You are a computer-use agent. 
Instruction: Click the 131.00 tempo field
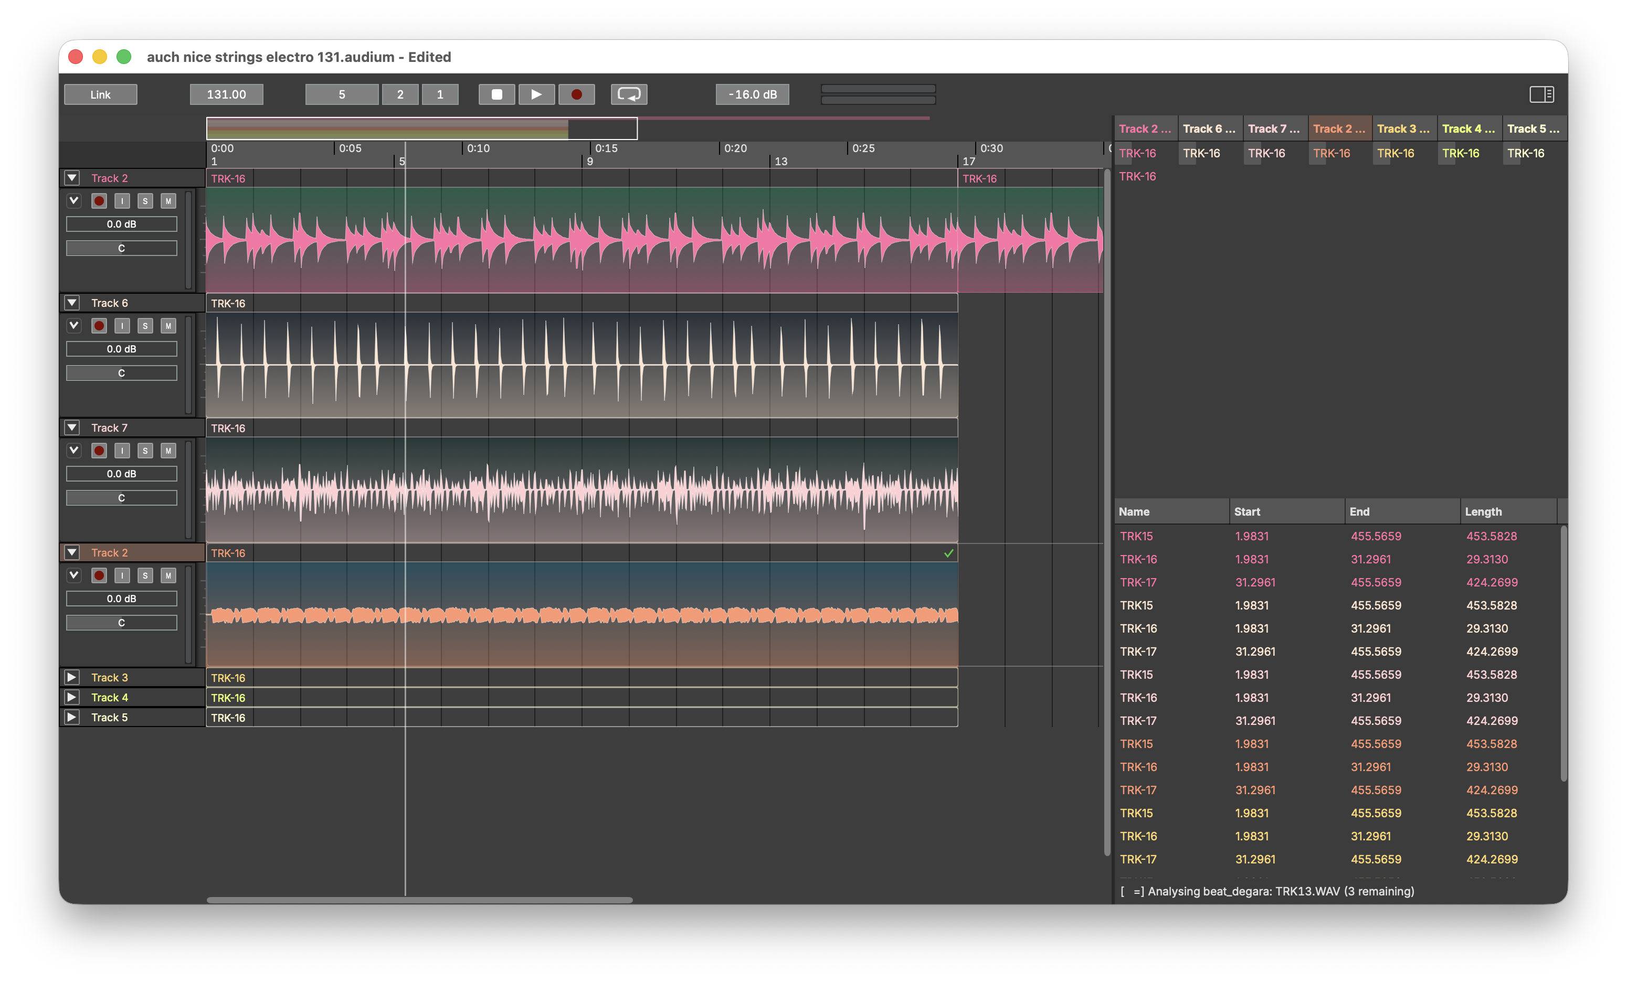coord(227,94)
